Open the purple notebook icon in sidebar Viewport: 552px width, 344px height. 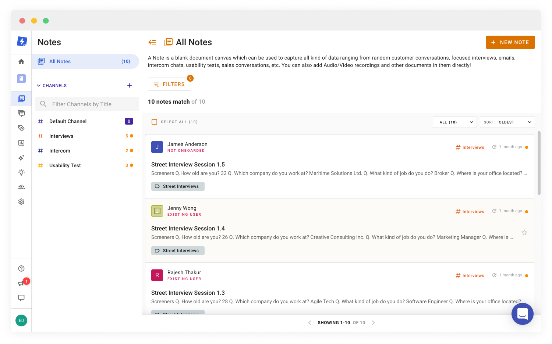21,78
